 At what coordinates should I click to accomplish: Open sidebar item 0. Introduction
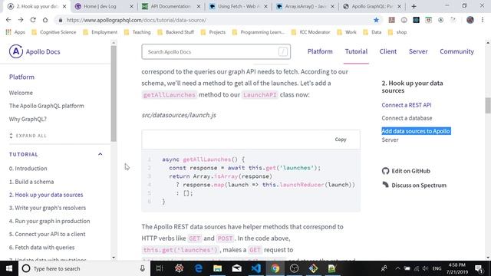(x=28, y=169)
